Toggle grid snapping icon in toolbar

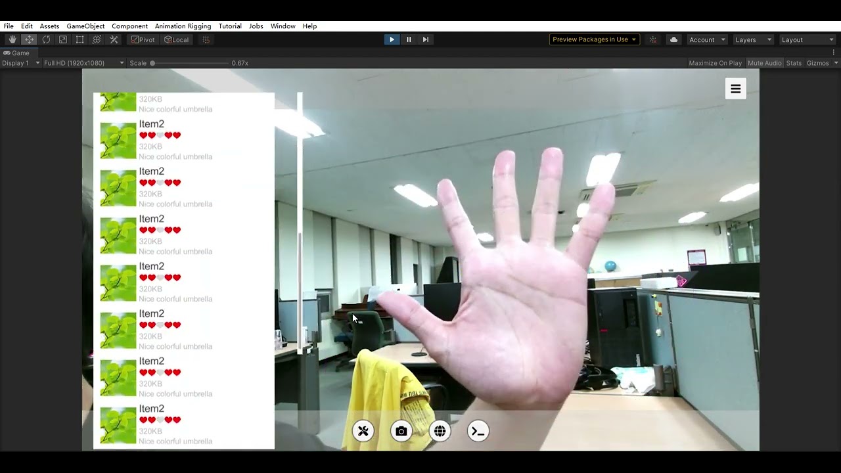click(x=206, y=39)
